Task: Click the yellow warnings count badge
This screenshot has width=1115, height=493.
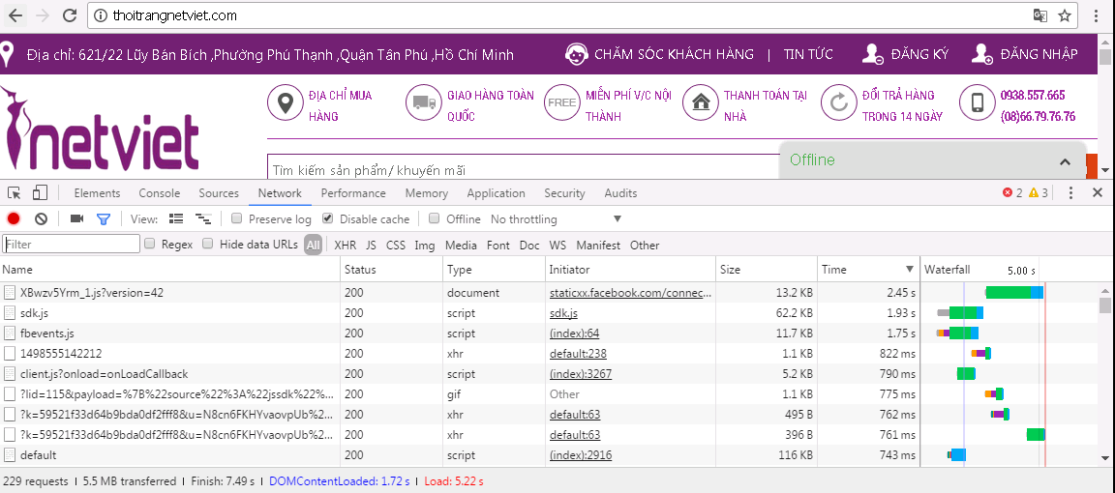Action: (1039, 192)
